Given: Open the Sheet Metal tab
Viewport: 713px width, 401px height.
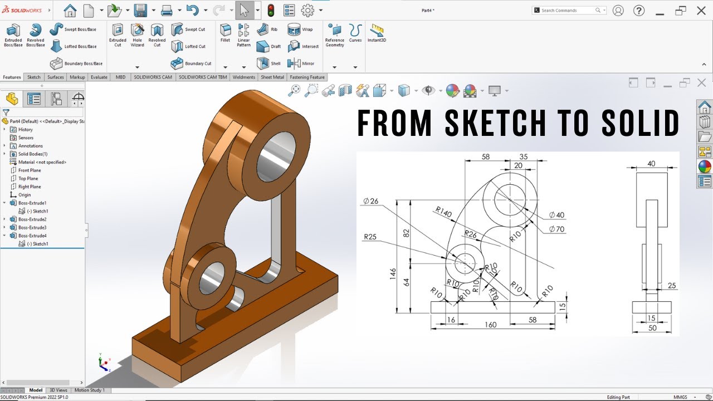Looking at the screenshot, I should 273,77.
